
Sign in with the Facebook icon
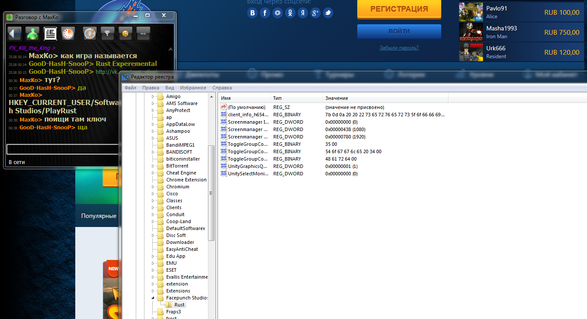pyautogui.click(x=265, y=13)
